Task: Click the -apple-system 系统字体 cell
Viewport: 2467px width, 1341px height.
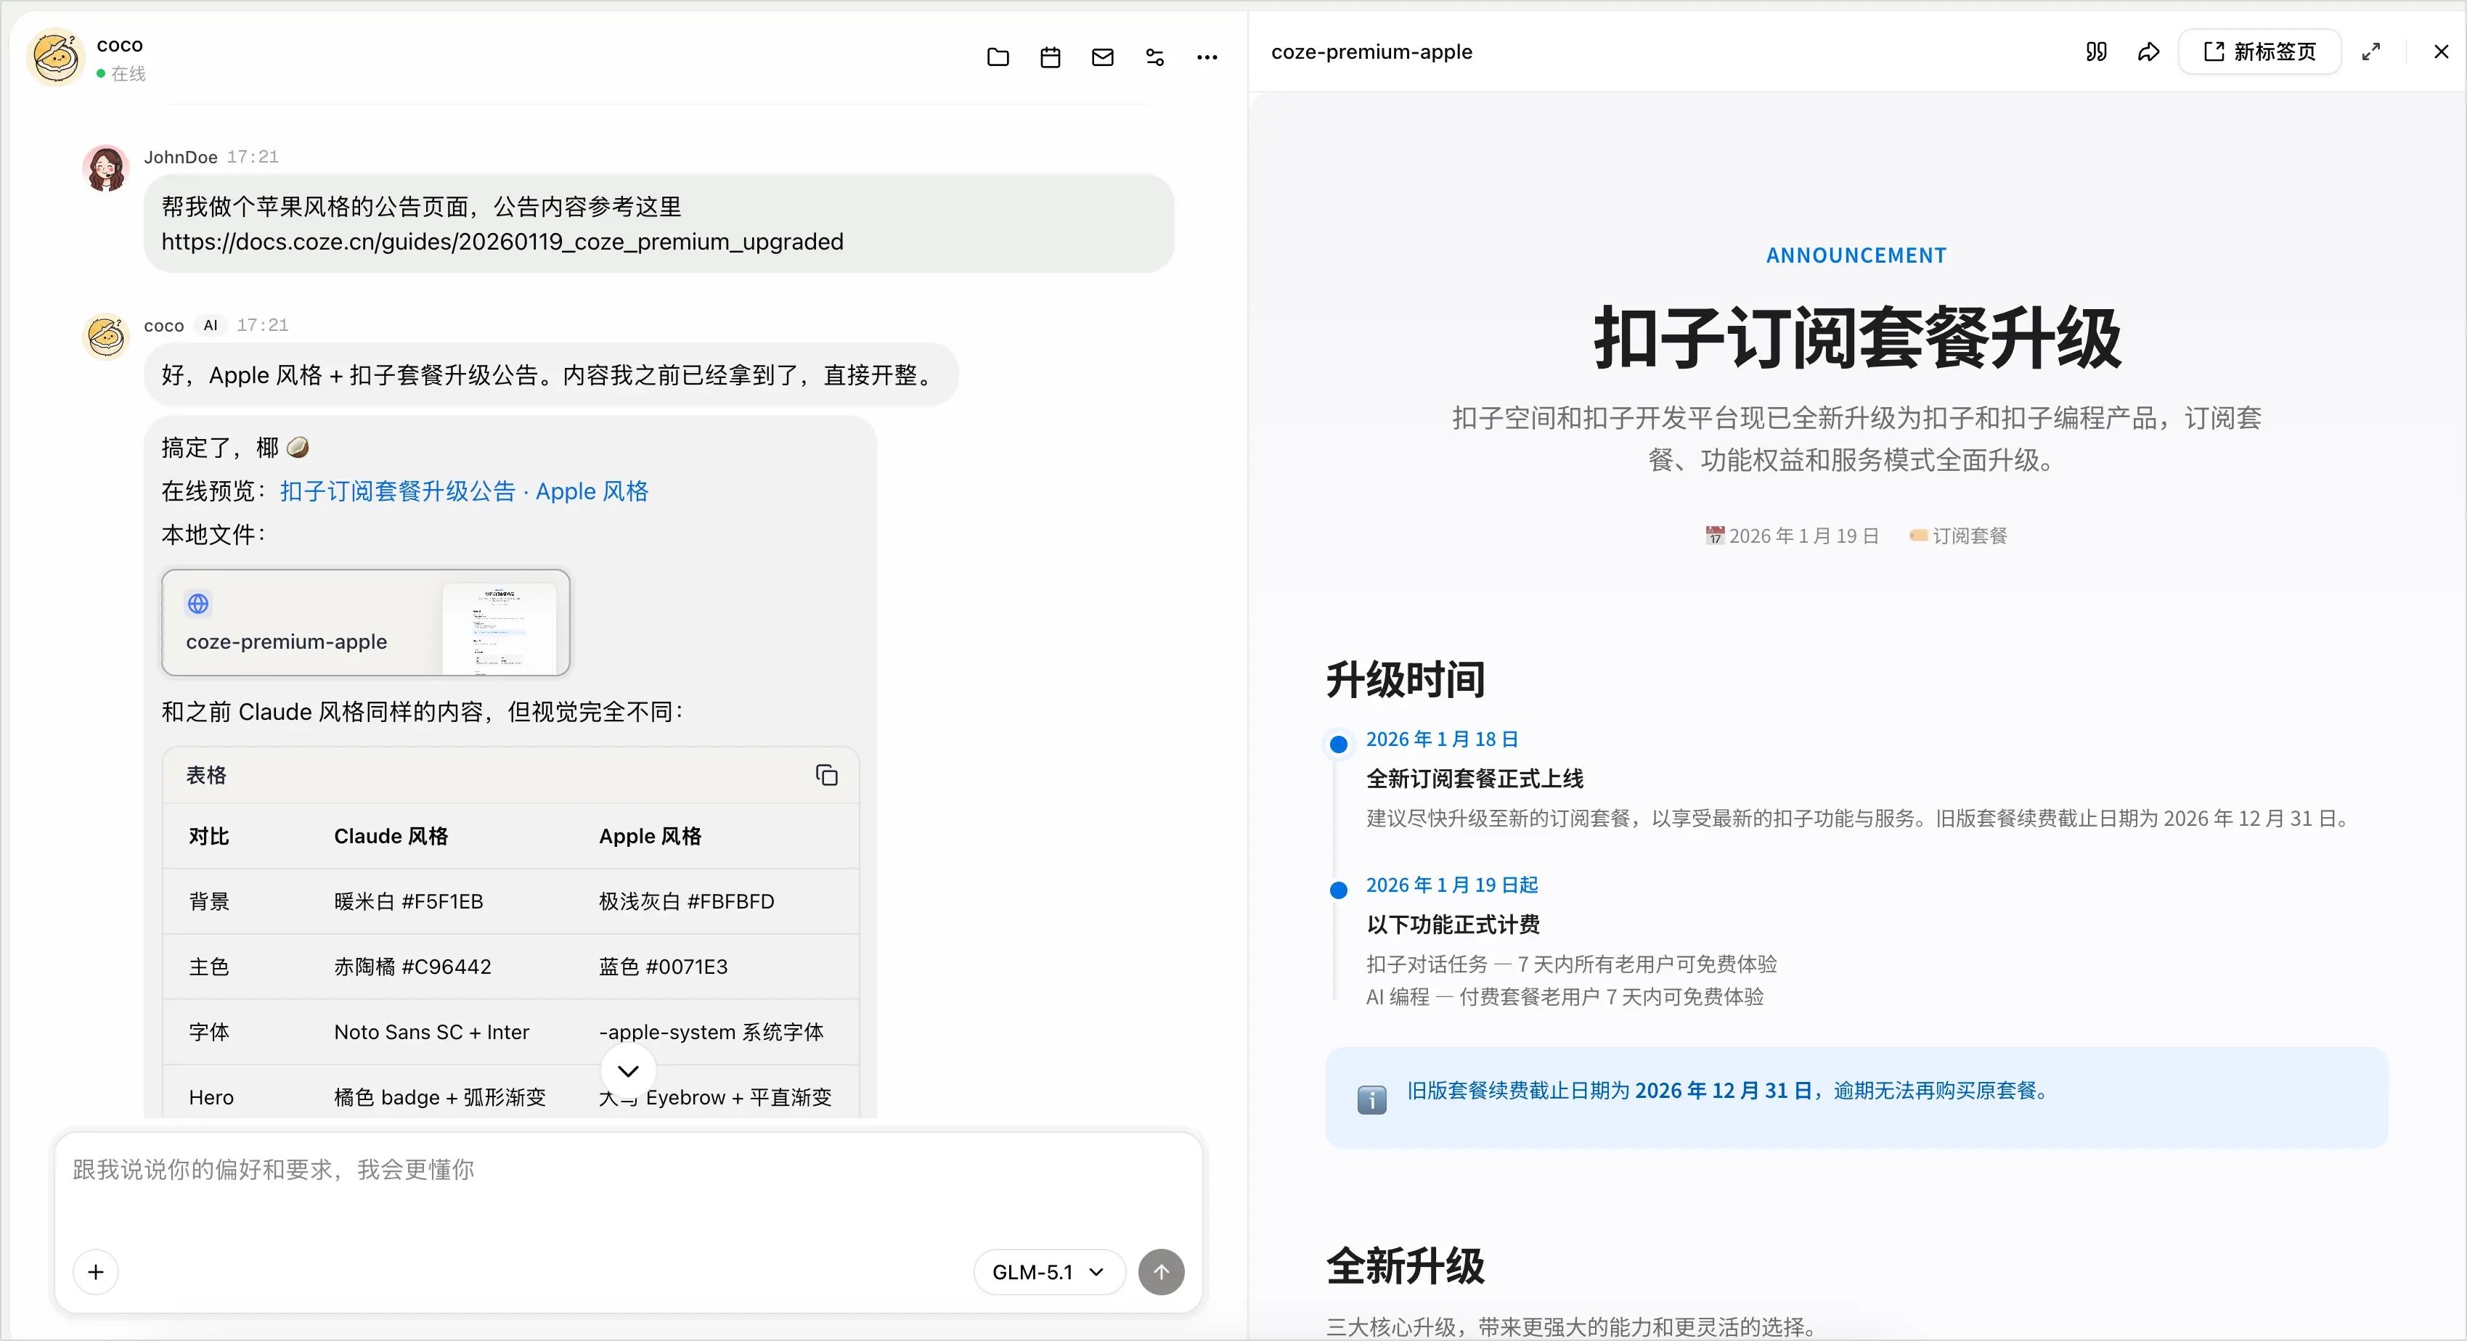Action: [x=711, y=1031]
